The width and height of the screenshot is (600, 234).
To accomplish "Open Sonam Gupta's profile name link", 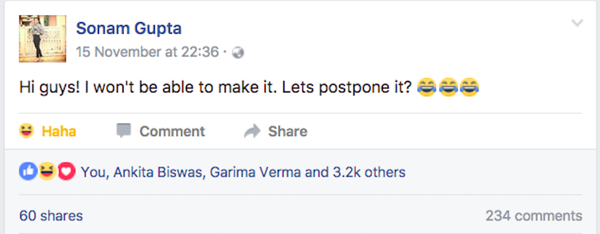I will pyautogui.click(x=128, y=28).
